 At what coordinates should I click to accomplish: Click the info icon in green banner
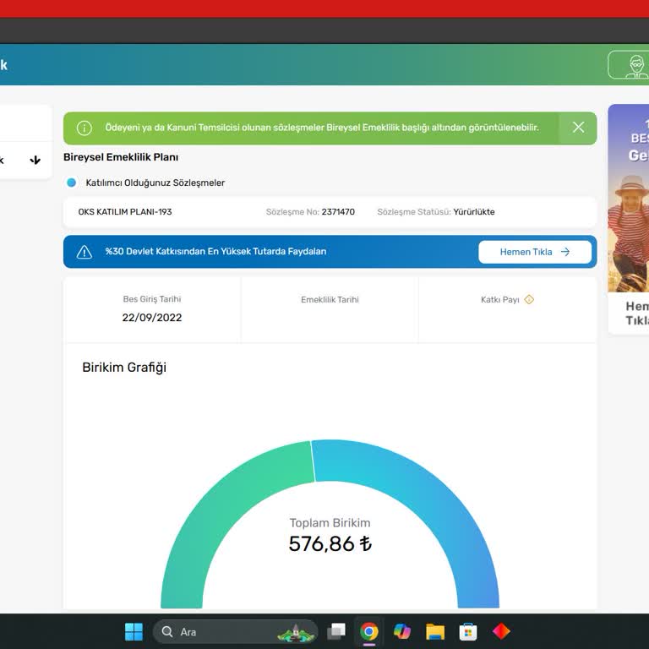point(84,128)
